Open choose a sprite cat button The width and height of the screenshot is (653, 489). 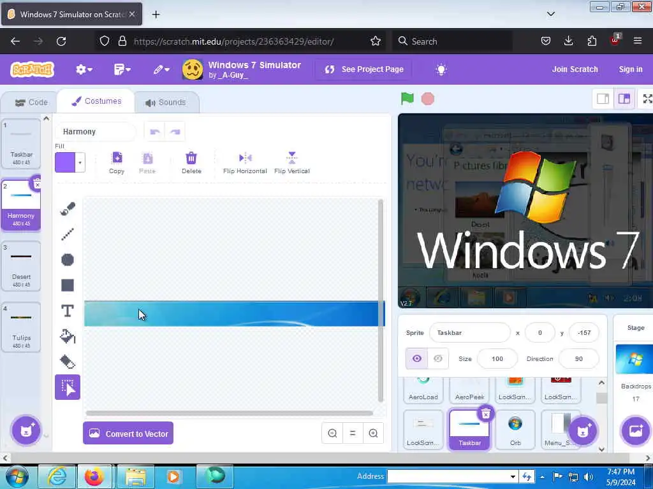(583, 430)
